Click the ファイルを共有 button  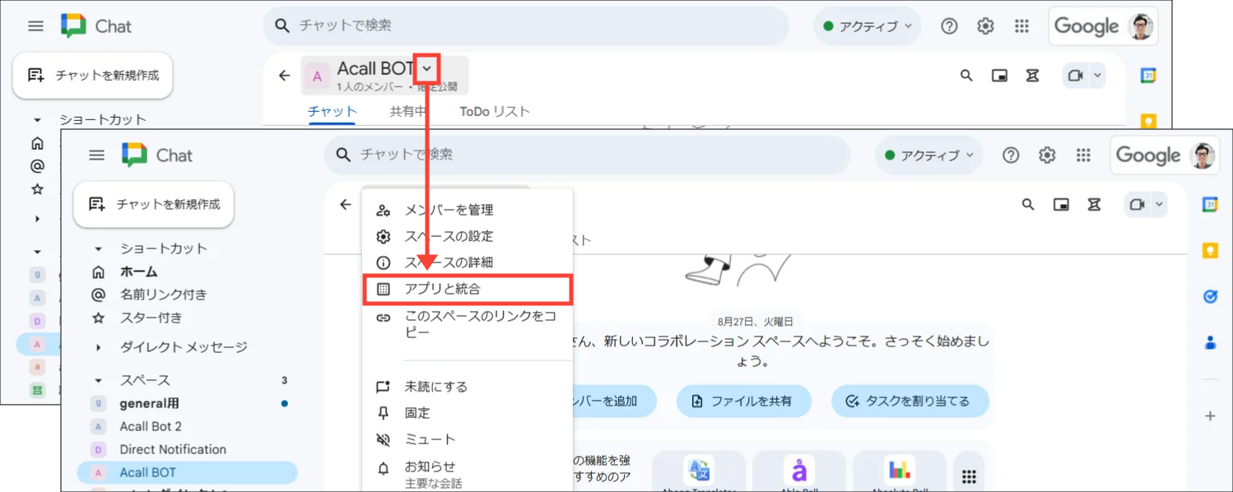coord(744,401)
